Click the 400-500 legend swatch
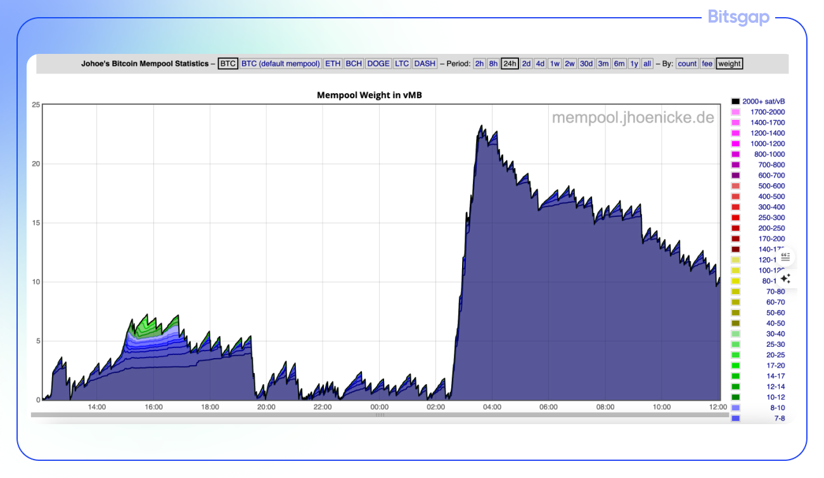This screenshot has width=824, height=478. (736, 197)
